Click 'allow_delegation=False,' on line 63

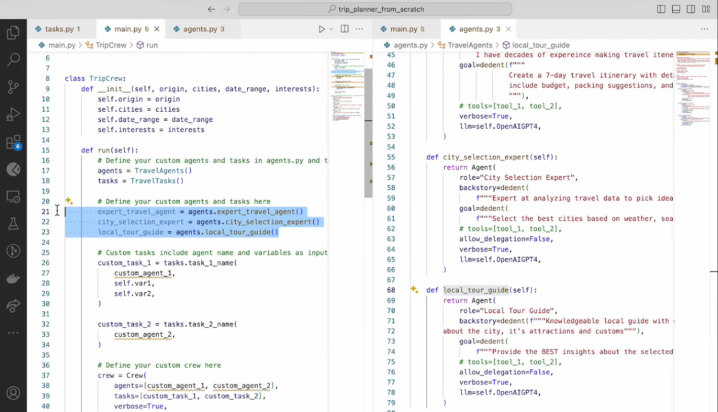[506, 239]
